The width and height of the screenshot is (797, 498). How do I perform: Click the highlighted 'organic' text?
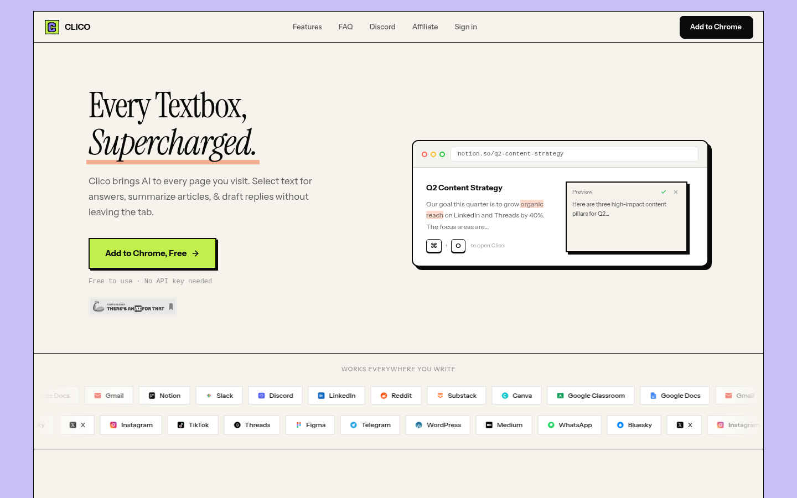(x=532, y=204)
